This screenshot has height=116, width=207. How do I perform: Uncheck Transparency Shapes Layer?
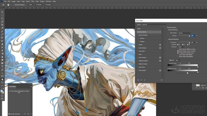pos(178,53)
